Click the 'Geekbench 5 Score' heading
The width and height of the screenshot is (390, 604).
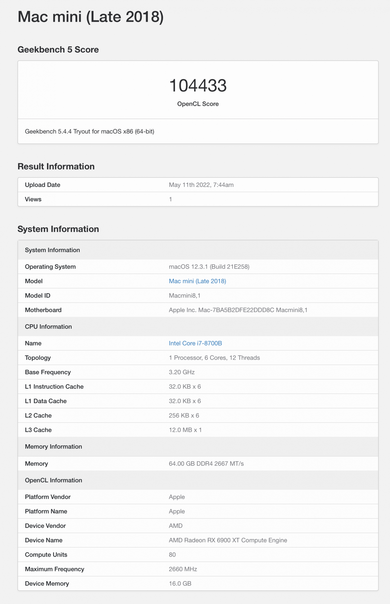[58, 50]
